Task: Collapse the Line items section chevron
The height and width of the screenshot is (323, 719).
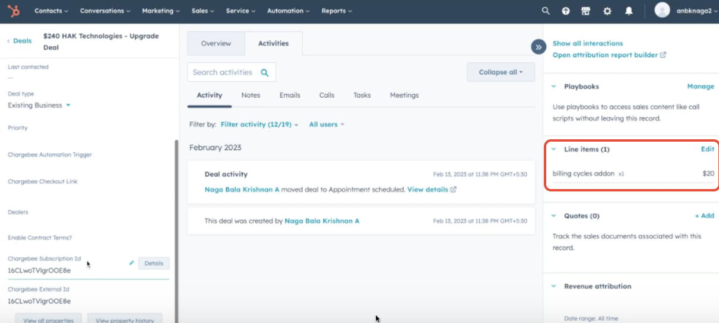Action: (554, 149)
